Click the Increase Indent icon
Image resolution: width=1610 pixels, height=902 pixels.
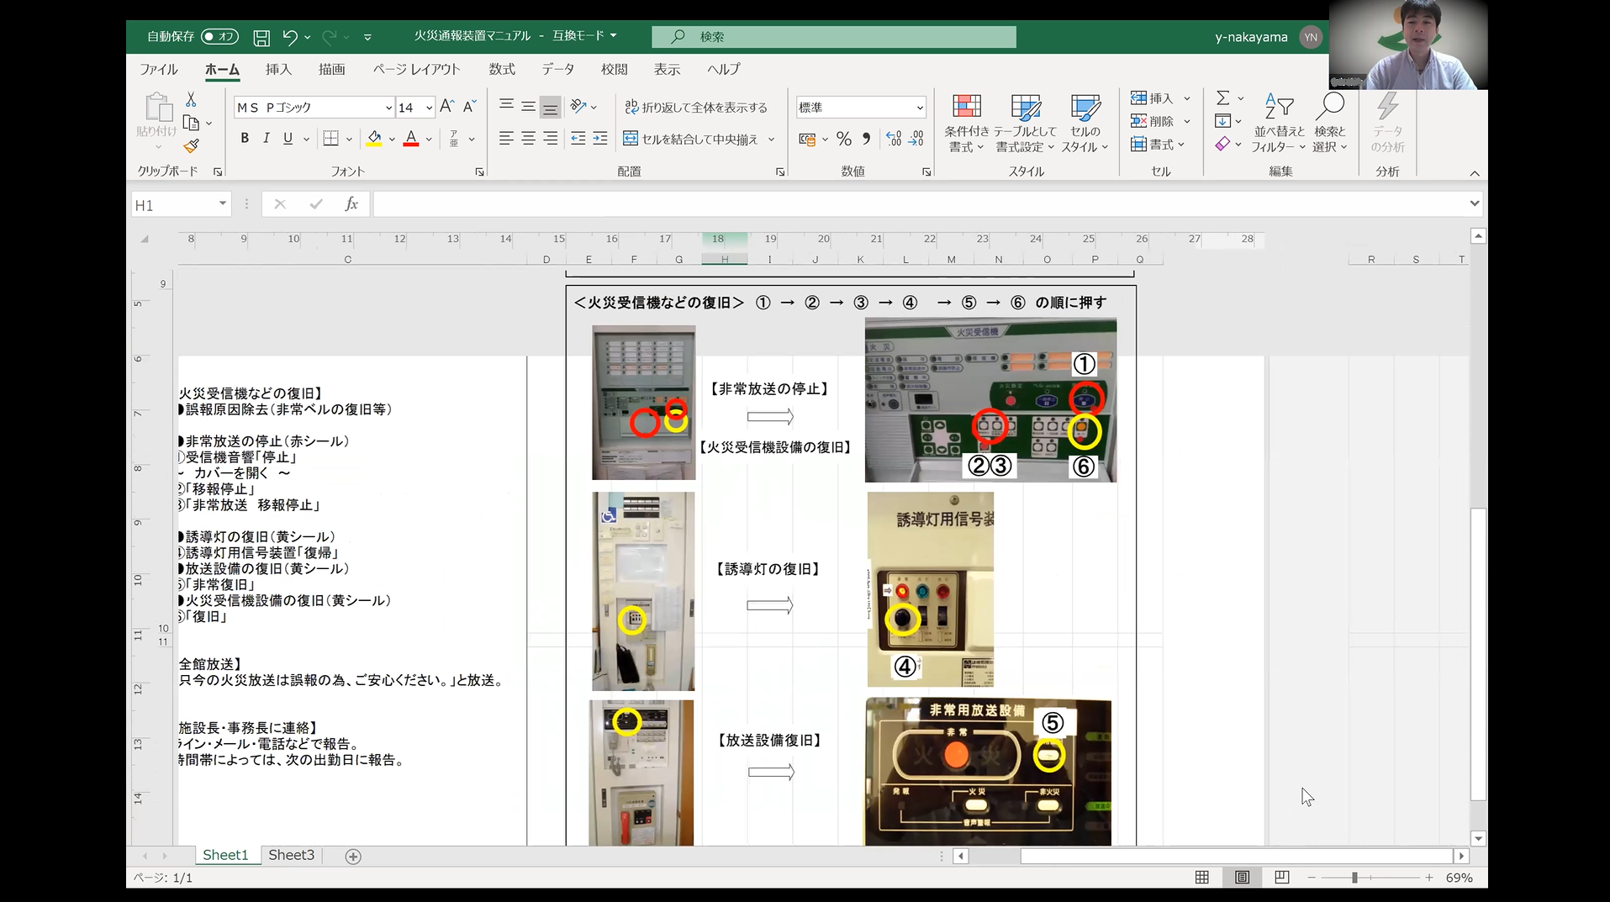(600, 139)
